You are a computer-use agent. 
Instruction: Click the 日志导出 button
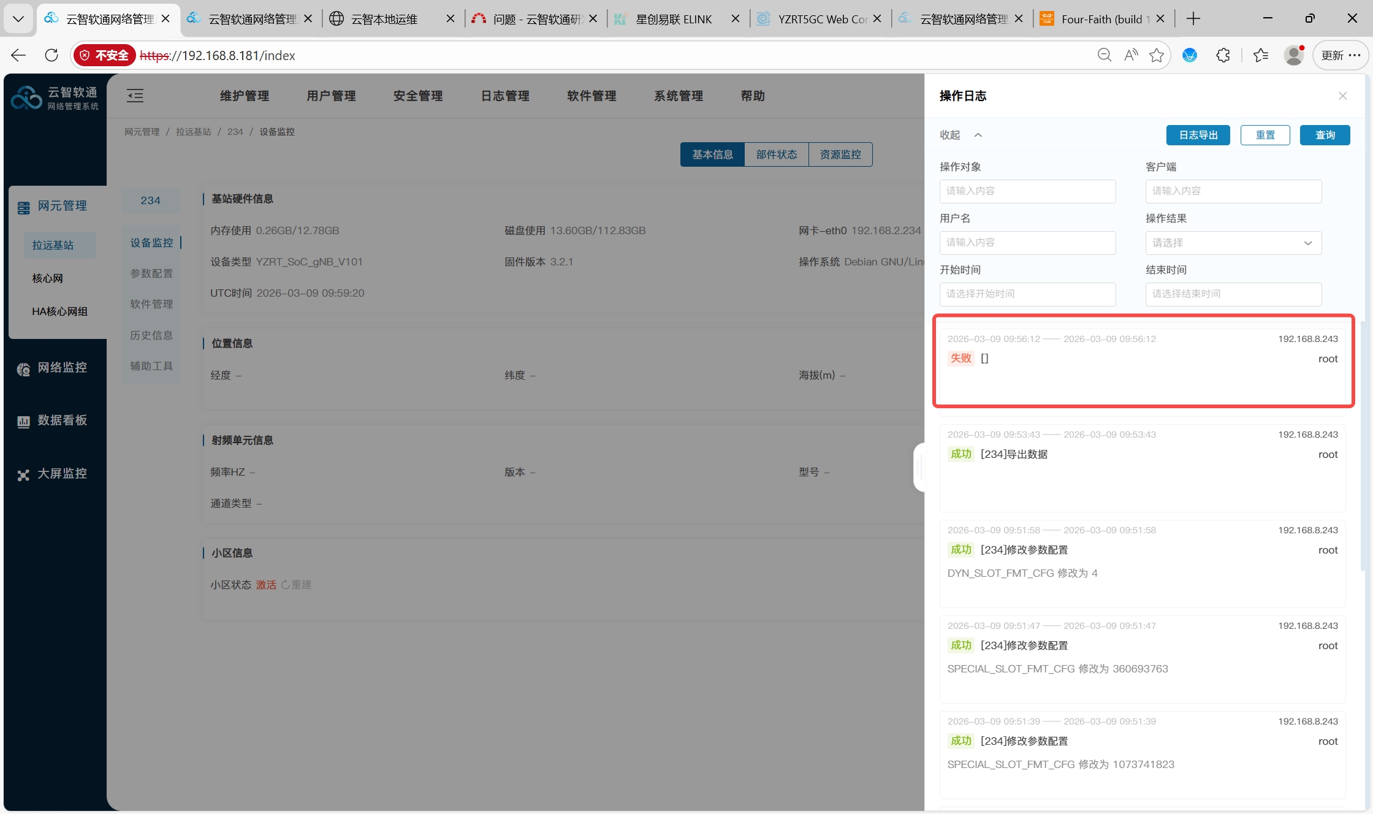pyautogui.click(x=1198, y=135)
